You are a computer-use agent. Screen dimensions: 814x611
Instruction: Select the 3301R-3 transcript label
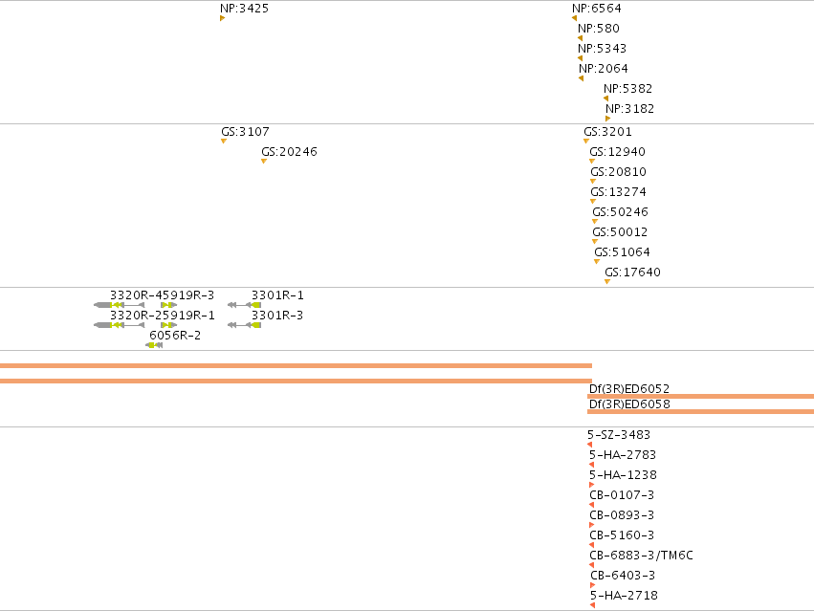point(277,316)
